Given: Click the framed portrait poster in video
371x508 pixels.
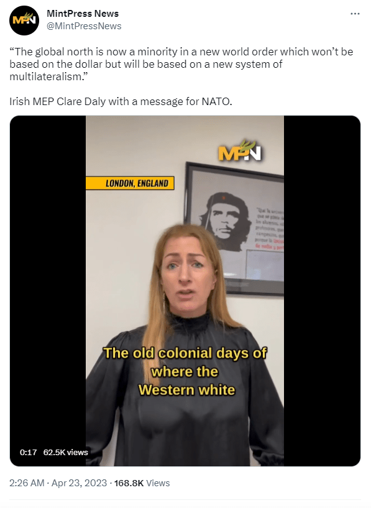Looking at the screenshot, I should click(x=234, y=229).
